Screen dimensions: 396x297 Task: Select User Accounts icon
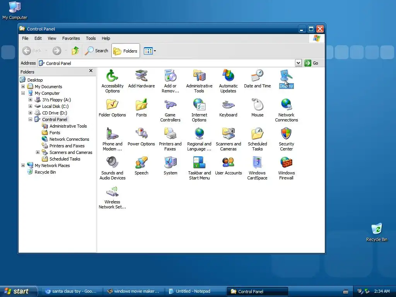228,166
